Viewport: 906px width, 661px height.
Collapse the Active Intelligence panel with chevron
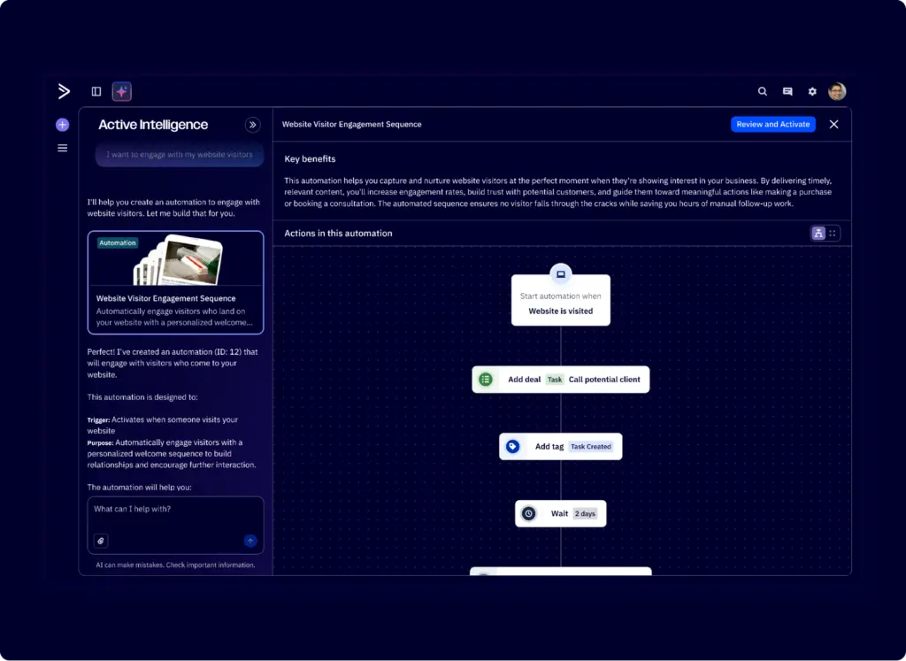click(x=253, y=125)
